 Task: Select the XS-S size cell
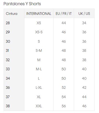coord(39,32)
